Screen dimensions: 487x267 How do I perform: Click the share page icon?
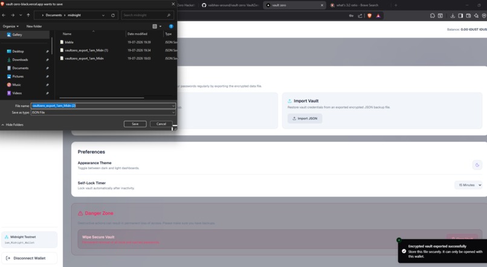pos(360,16)
